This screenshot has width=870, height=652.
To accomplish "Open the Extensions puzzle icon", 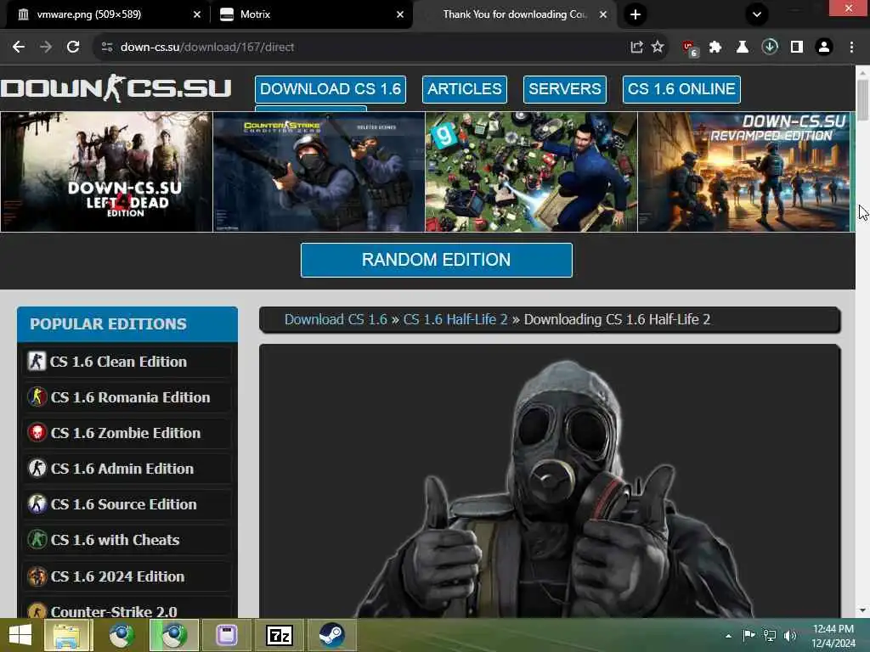I will click(715, 48).
